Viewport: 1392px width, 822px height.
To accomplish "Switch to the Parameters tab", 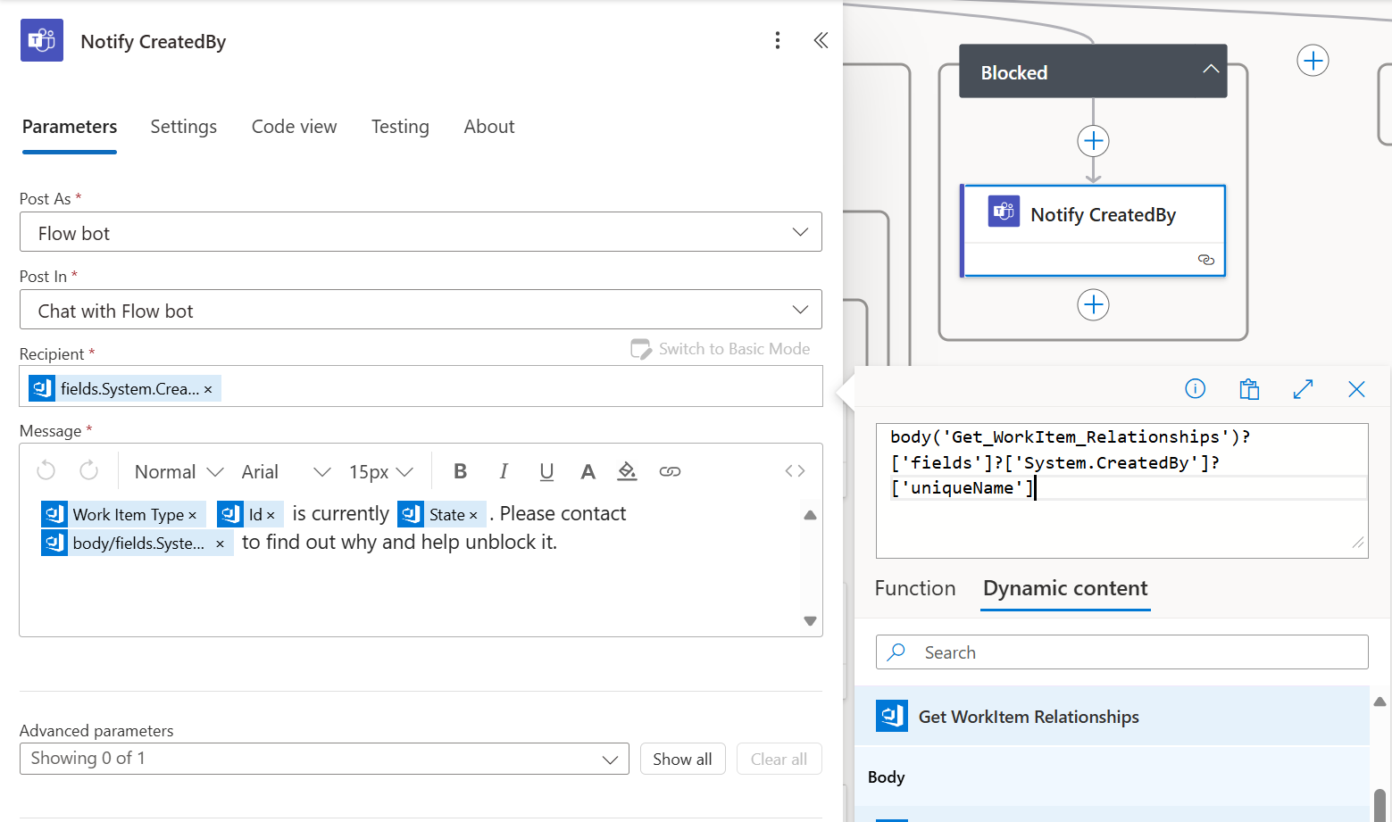I will coord(70,127).
